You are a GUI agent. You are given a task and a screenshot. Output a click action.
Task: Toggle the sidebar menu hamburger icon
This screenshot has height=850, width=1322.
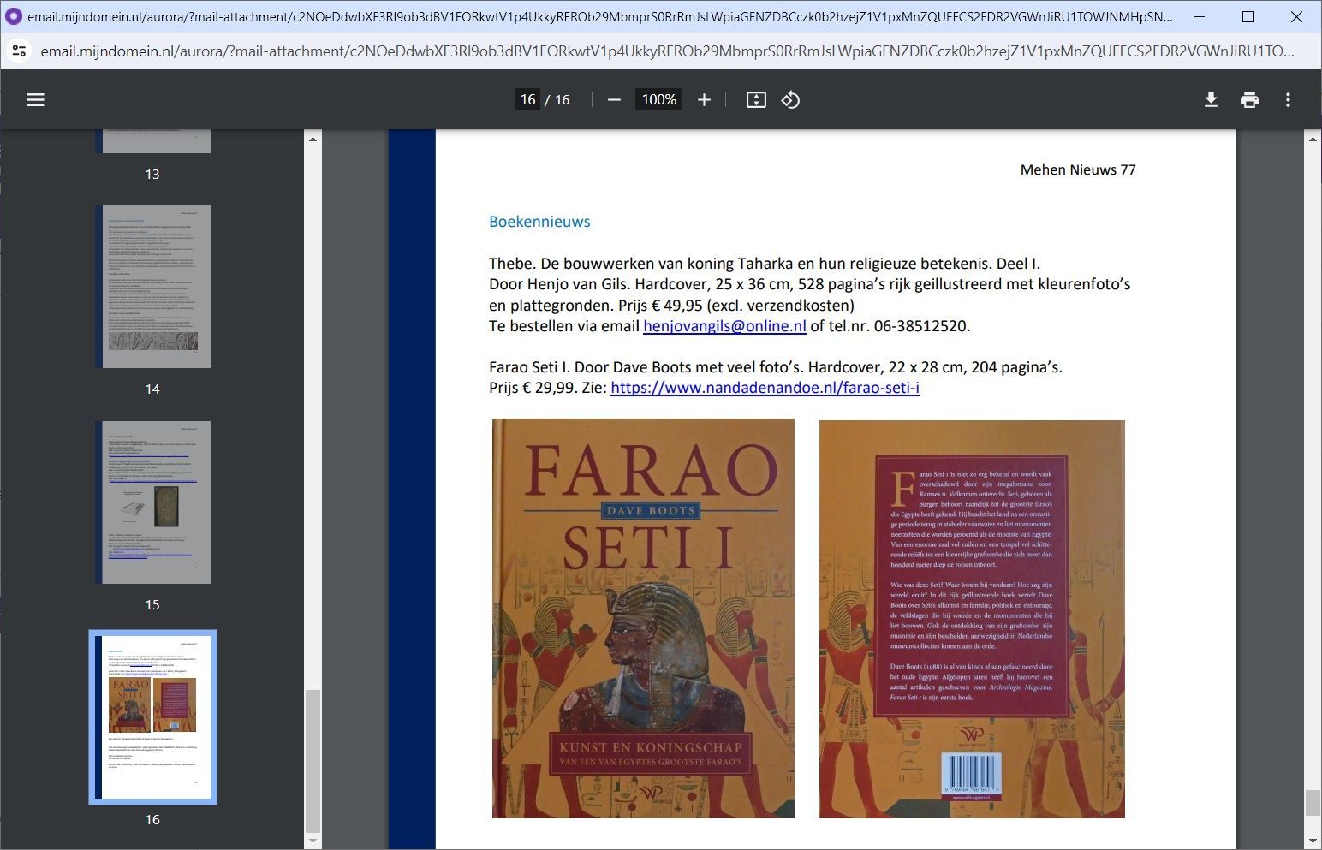point(35,100)
